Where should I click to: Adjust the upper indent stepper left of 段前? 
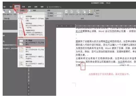tap(46, 13)
